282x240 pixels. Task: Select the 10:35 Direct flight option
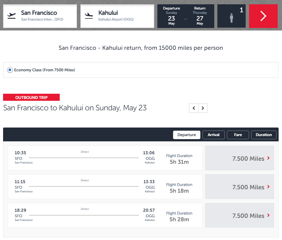[x=105, y=158]
